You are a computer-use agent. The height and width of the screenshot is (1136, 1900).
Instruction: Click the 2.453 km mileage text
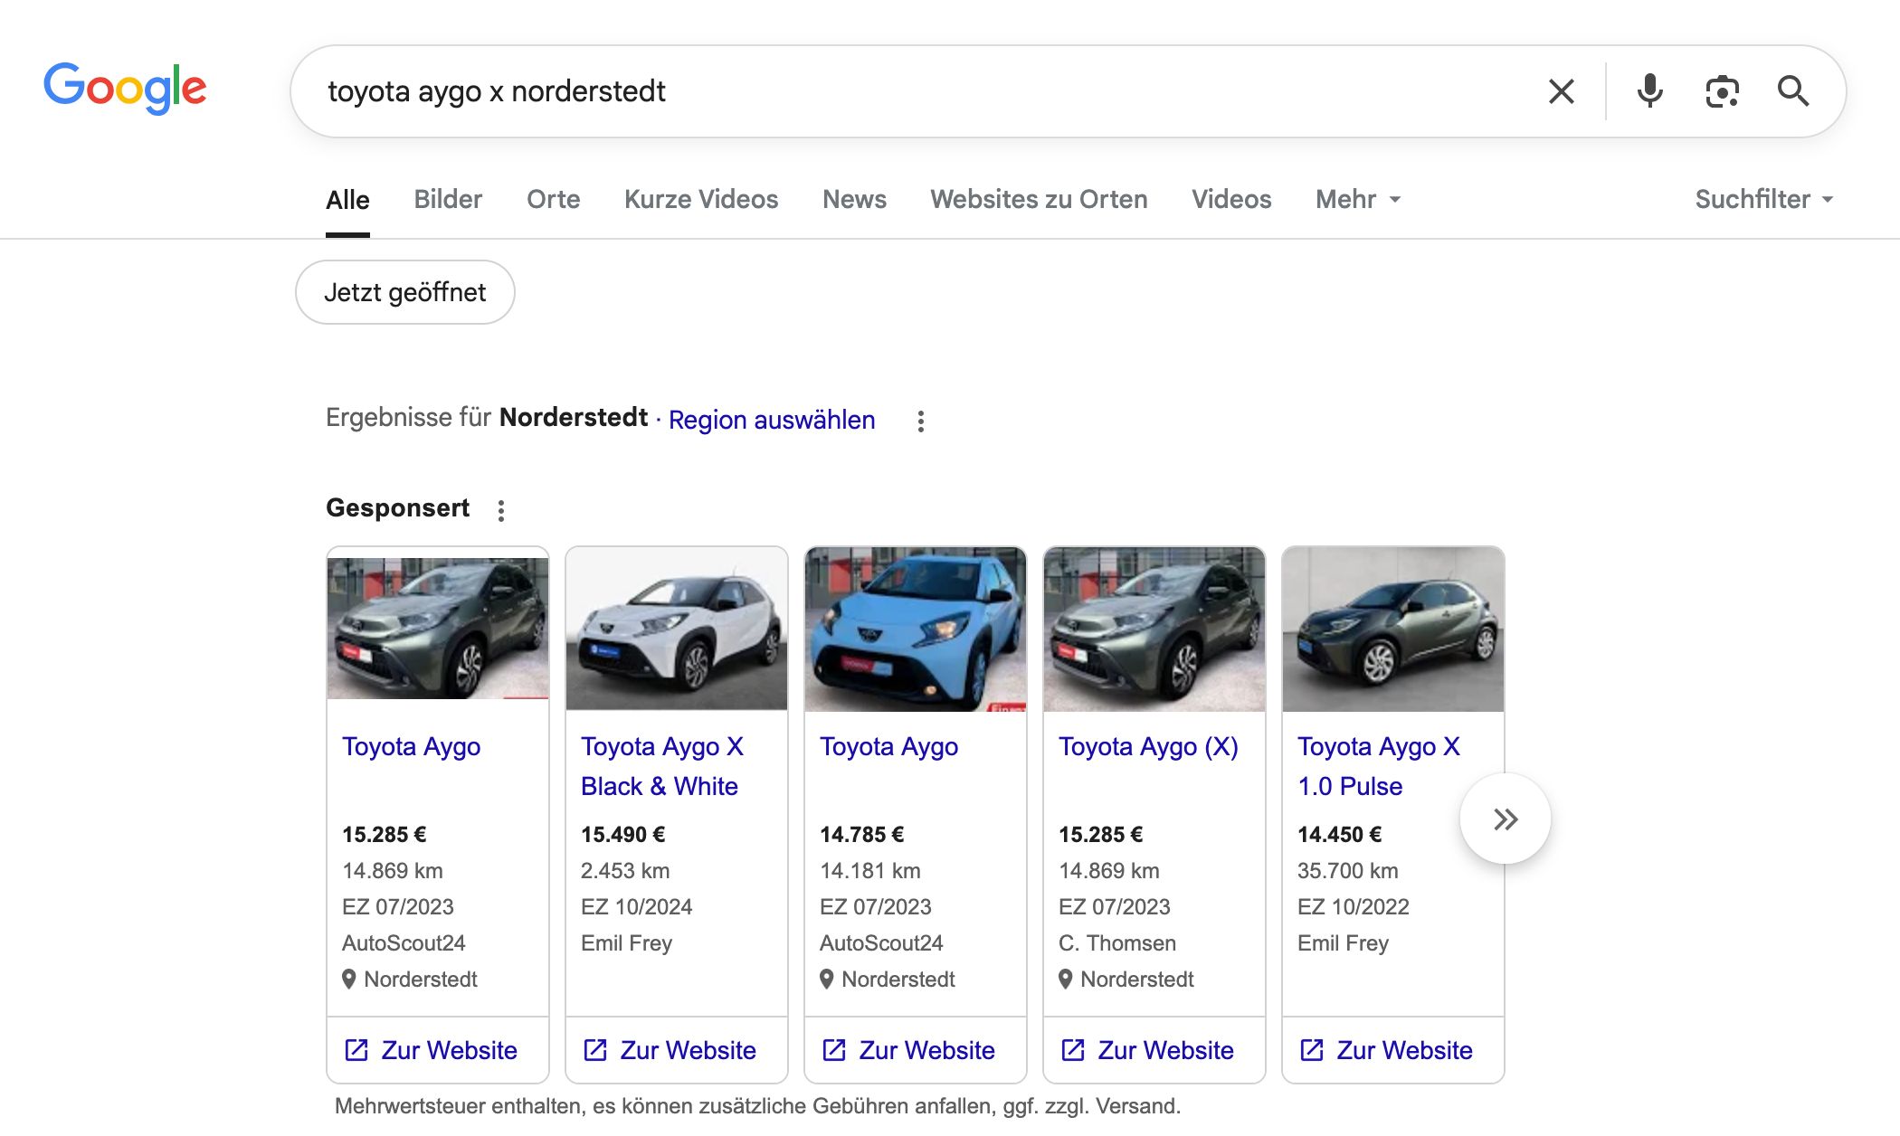coord(625,871)
